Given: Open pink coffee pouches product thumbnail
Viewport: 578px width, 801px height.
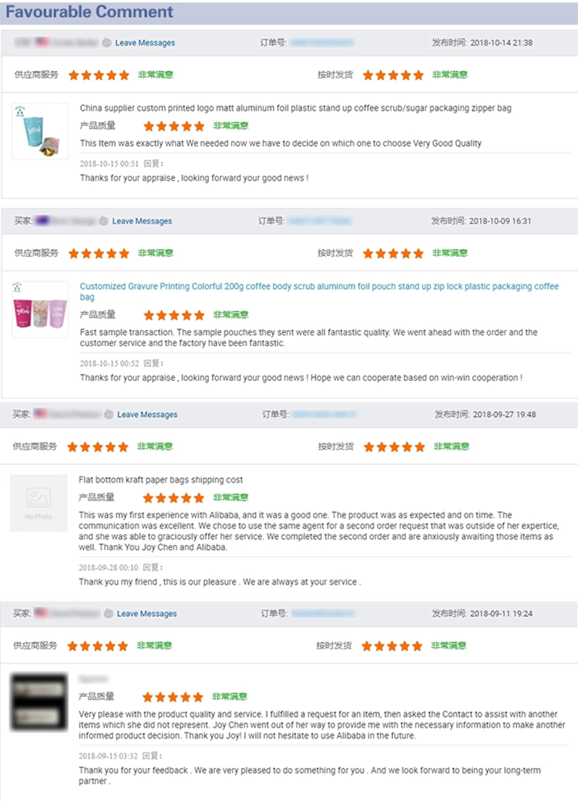Looking at the screenshot, I should click(40, 309).
